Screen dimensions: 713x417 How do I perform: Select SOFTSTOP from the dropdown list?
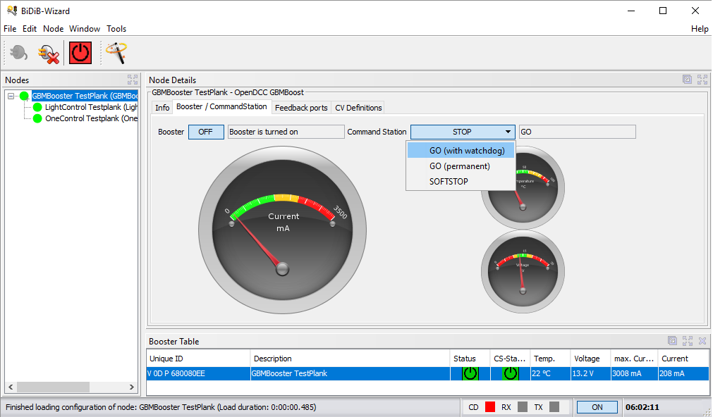(x=461, y=182)
